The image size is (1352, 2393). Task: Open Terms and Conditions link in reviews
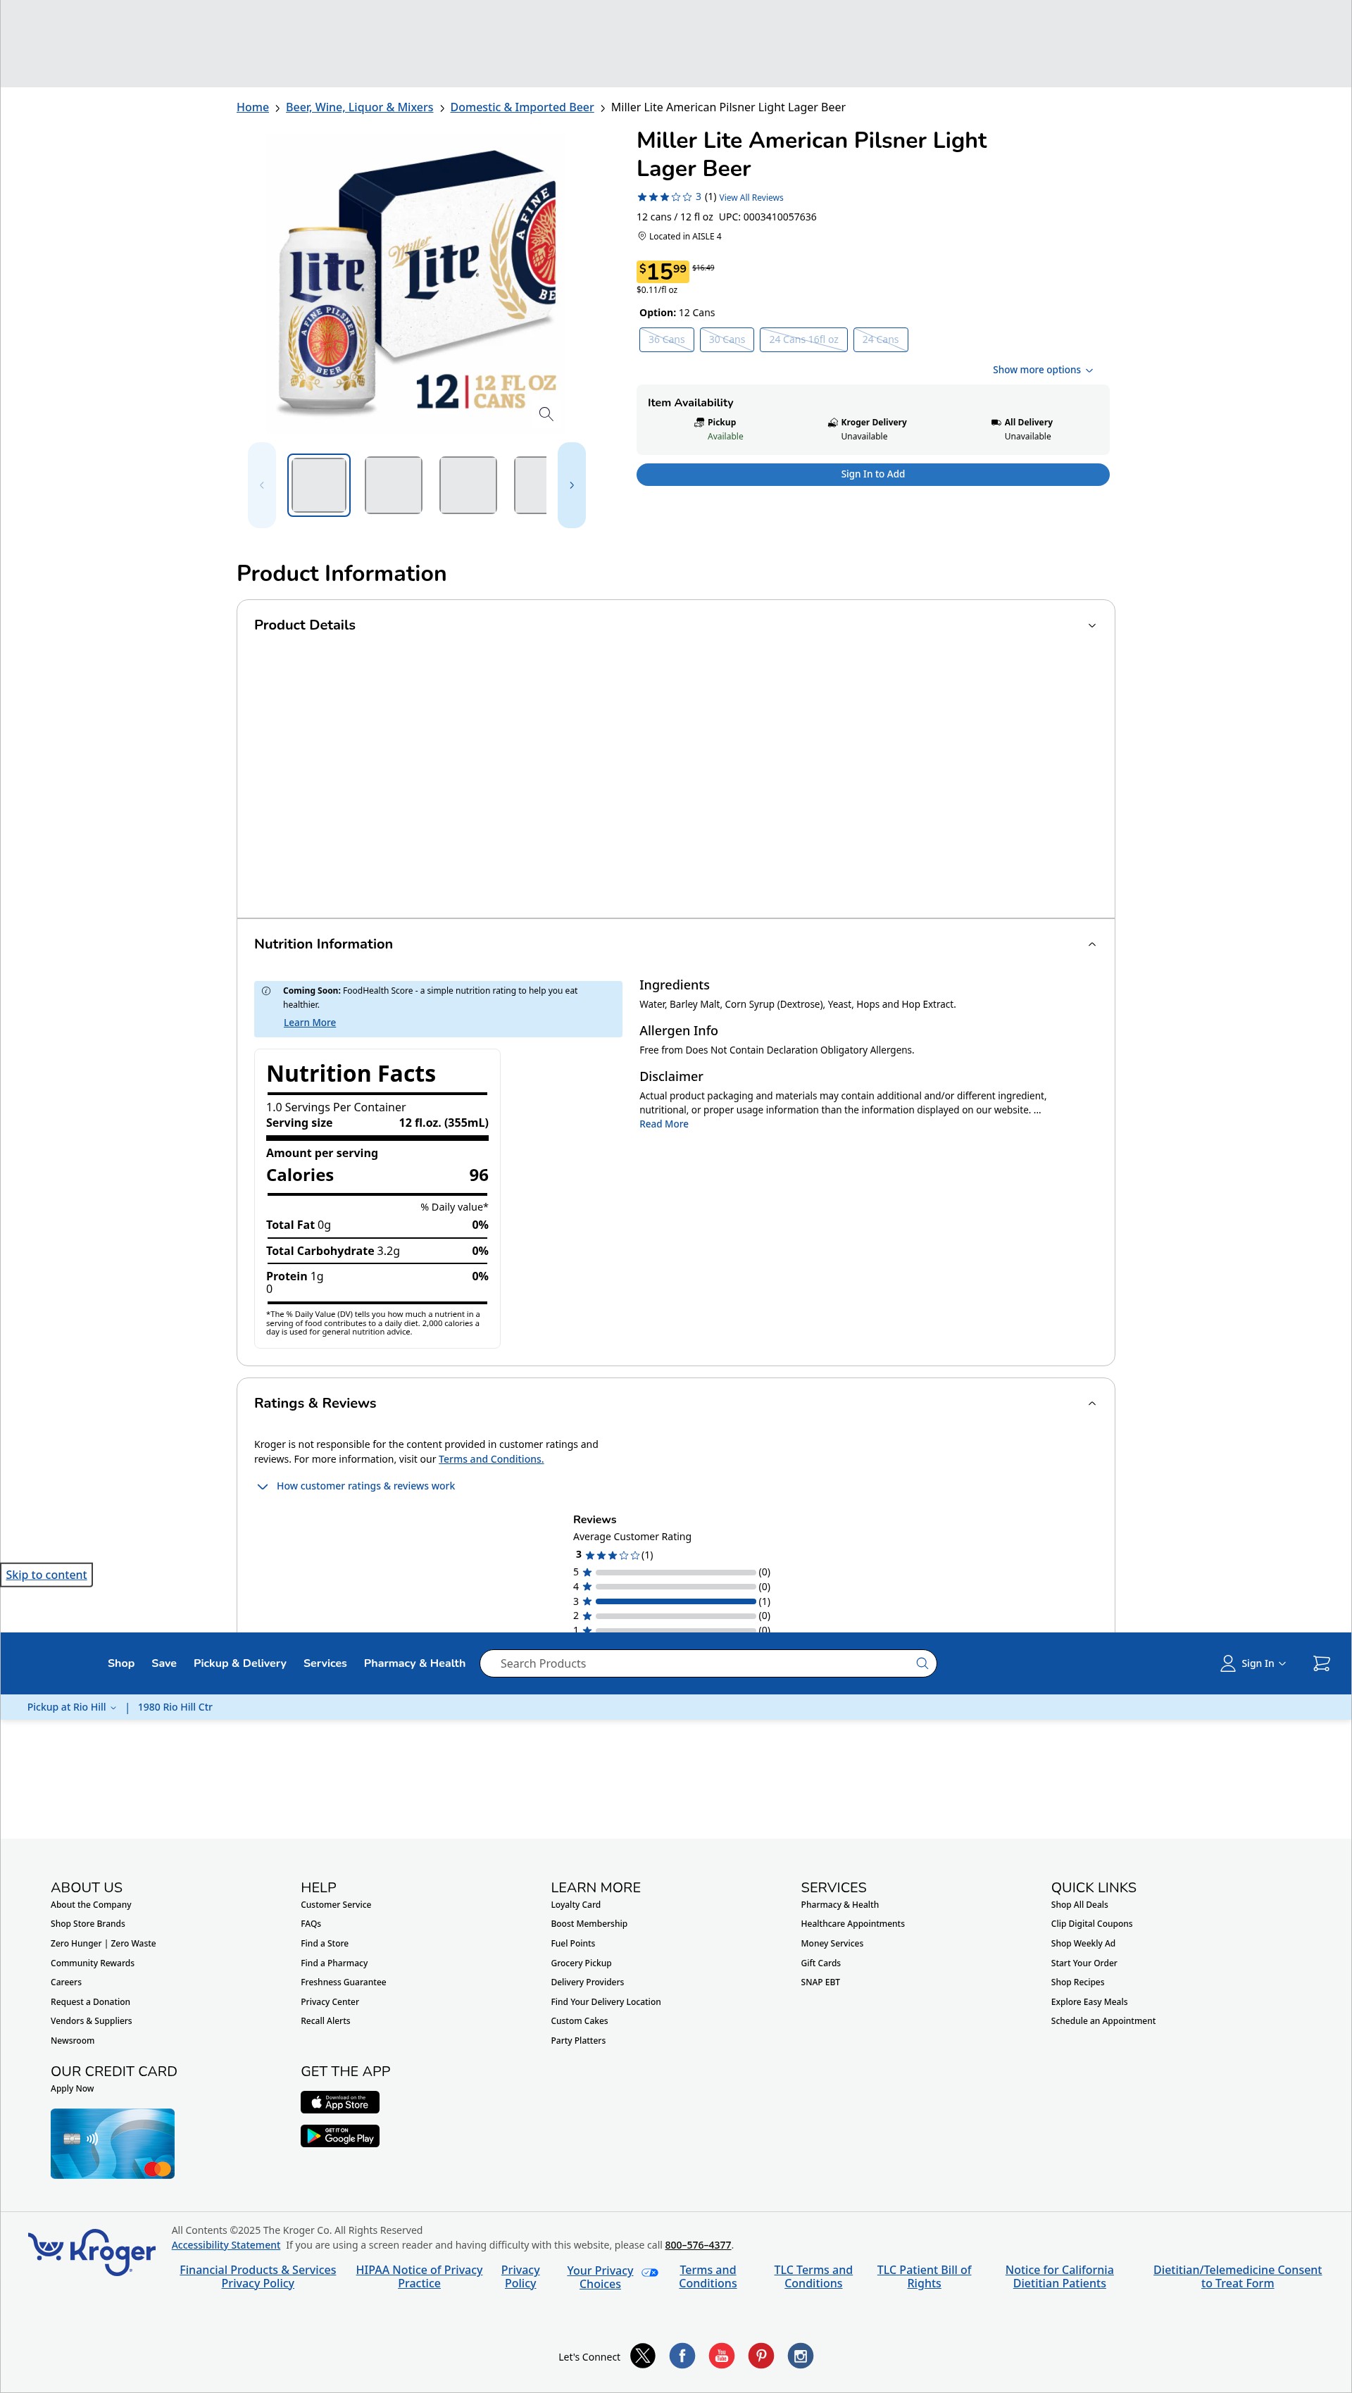[492, 1459]
